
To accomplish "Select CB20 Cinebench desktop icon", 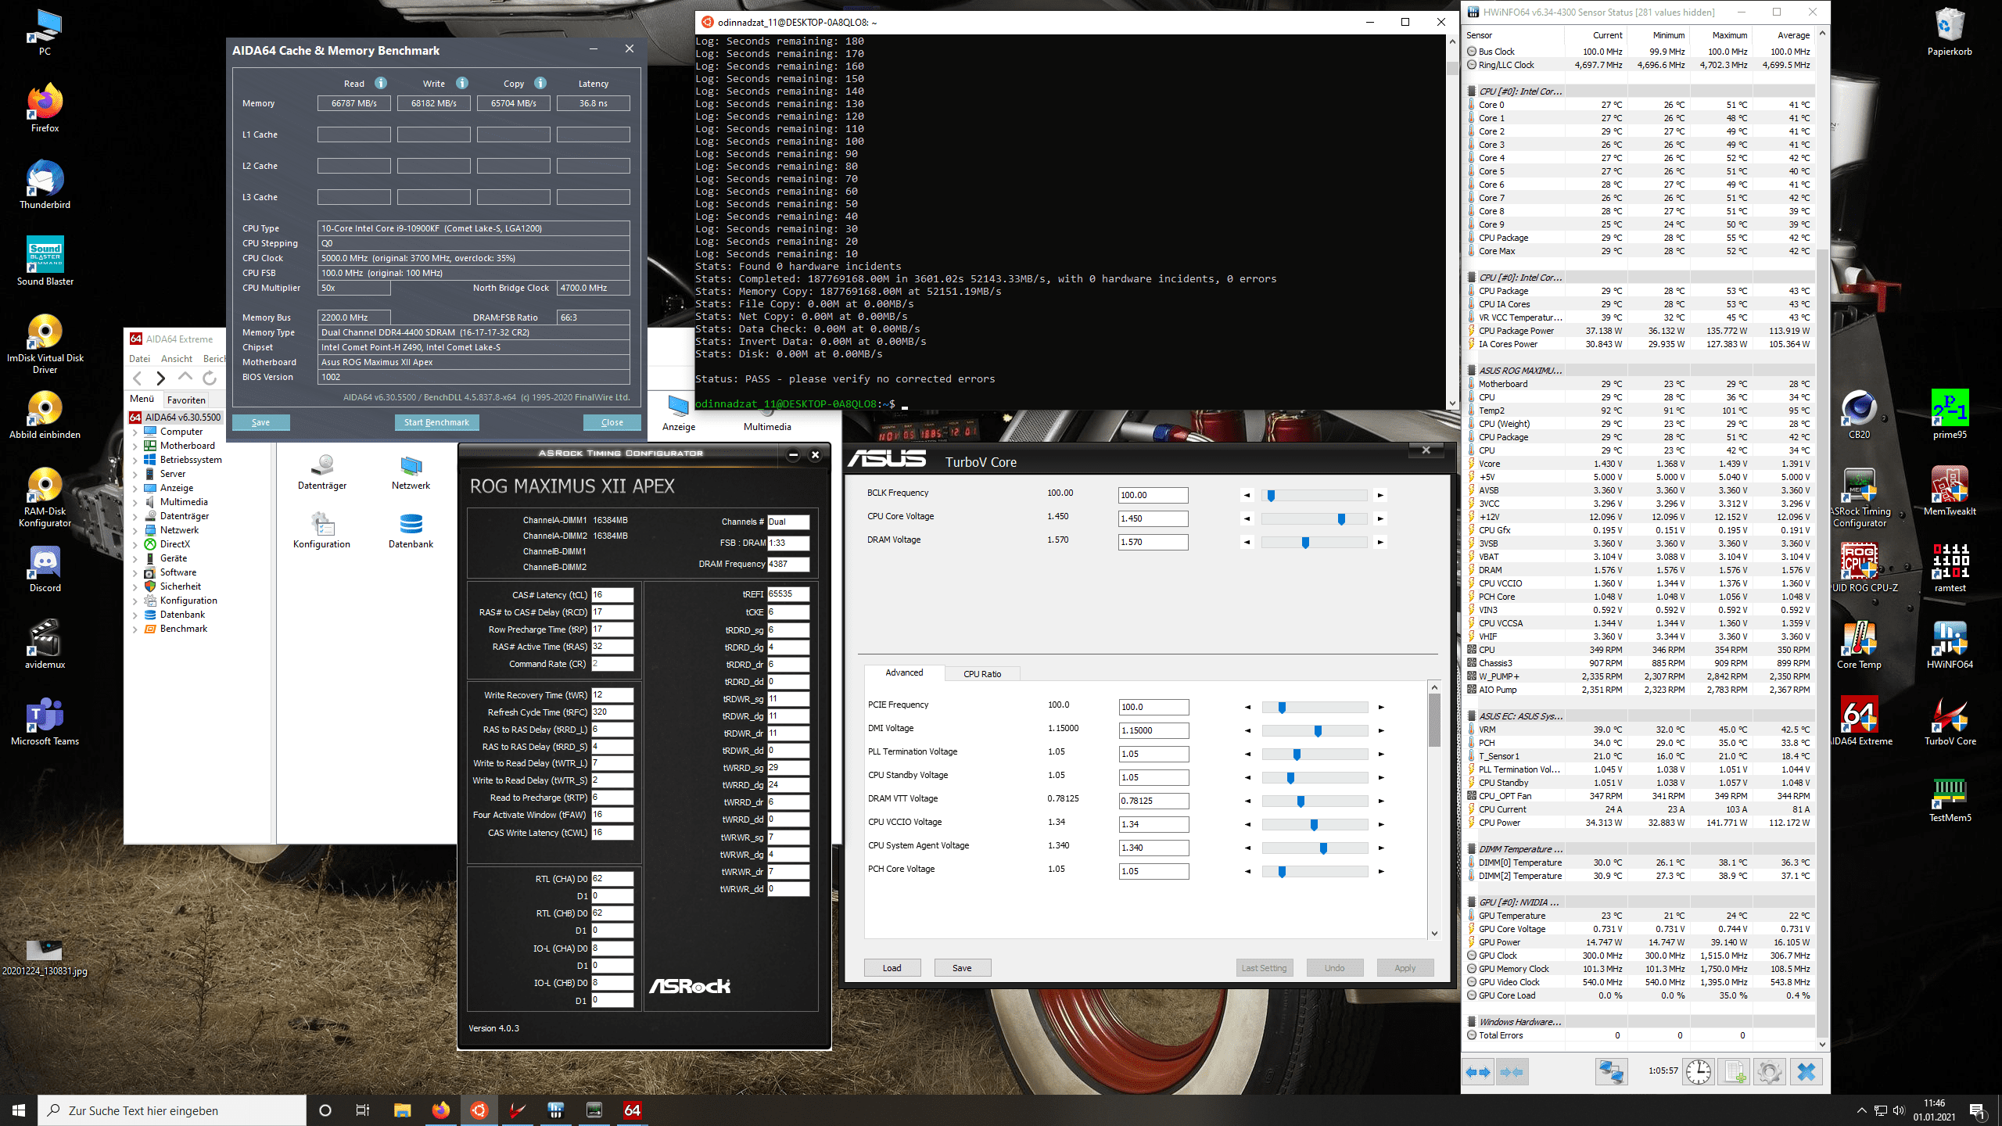I will click(1859, 414).
